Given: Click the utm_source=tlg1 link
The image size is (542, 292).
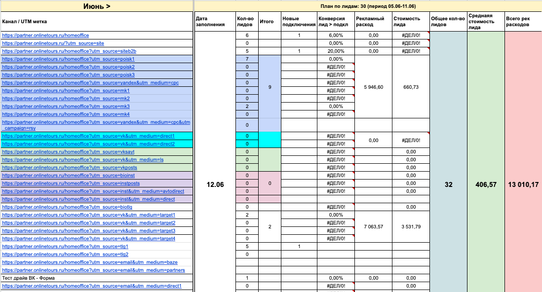Looking at the screenshot, I should click(65, 247).
